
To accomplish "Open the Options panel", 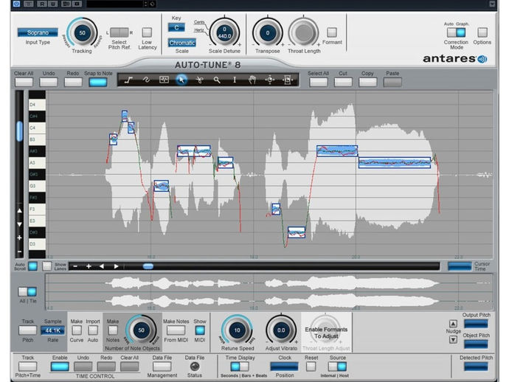I will (x=482, y=32).
